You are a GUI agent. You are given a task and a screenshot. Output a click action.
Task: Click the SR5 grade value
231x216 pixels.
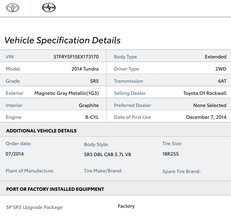click(x=94, y=81)
